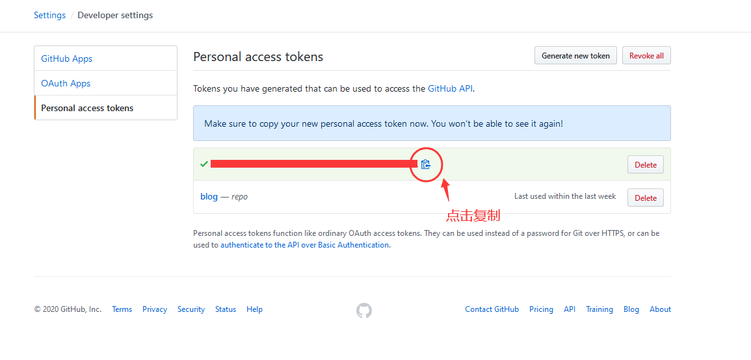
Task: Open the Status footer link
Action: tap(226, 309)
